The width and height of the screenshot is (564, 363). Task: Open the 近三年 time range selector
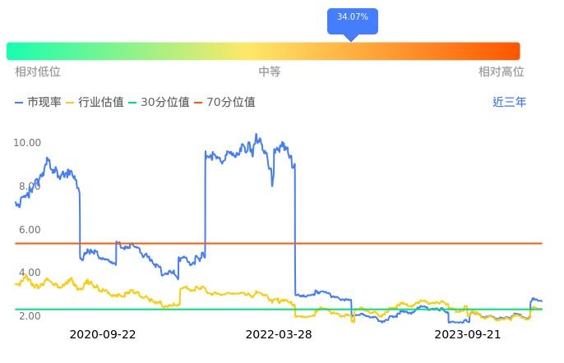[x=509, y=103]
